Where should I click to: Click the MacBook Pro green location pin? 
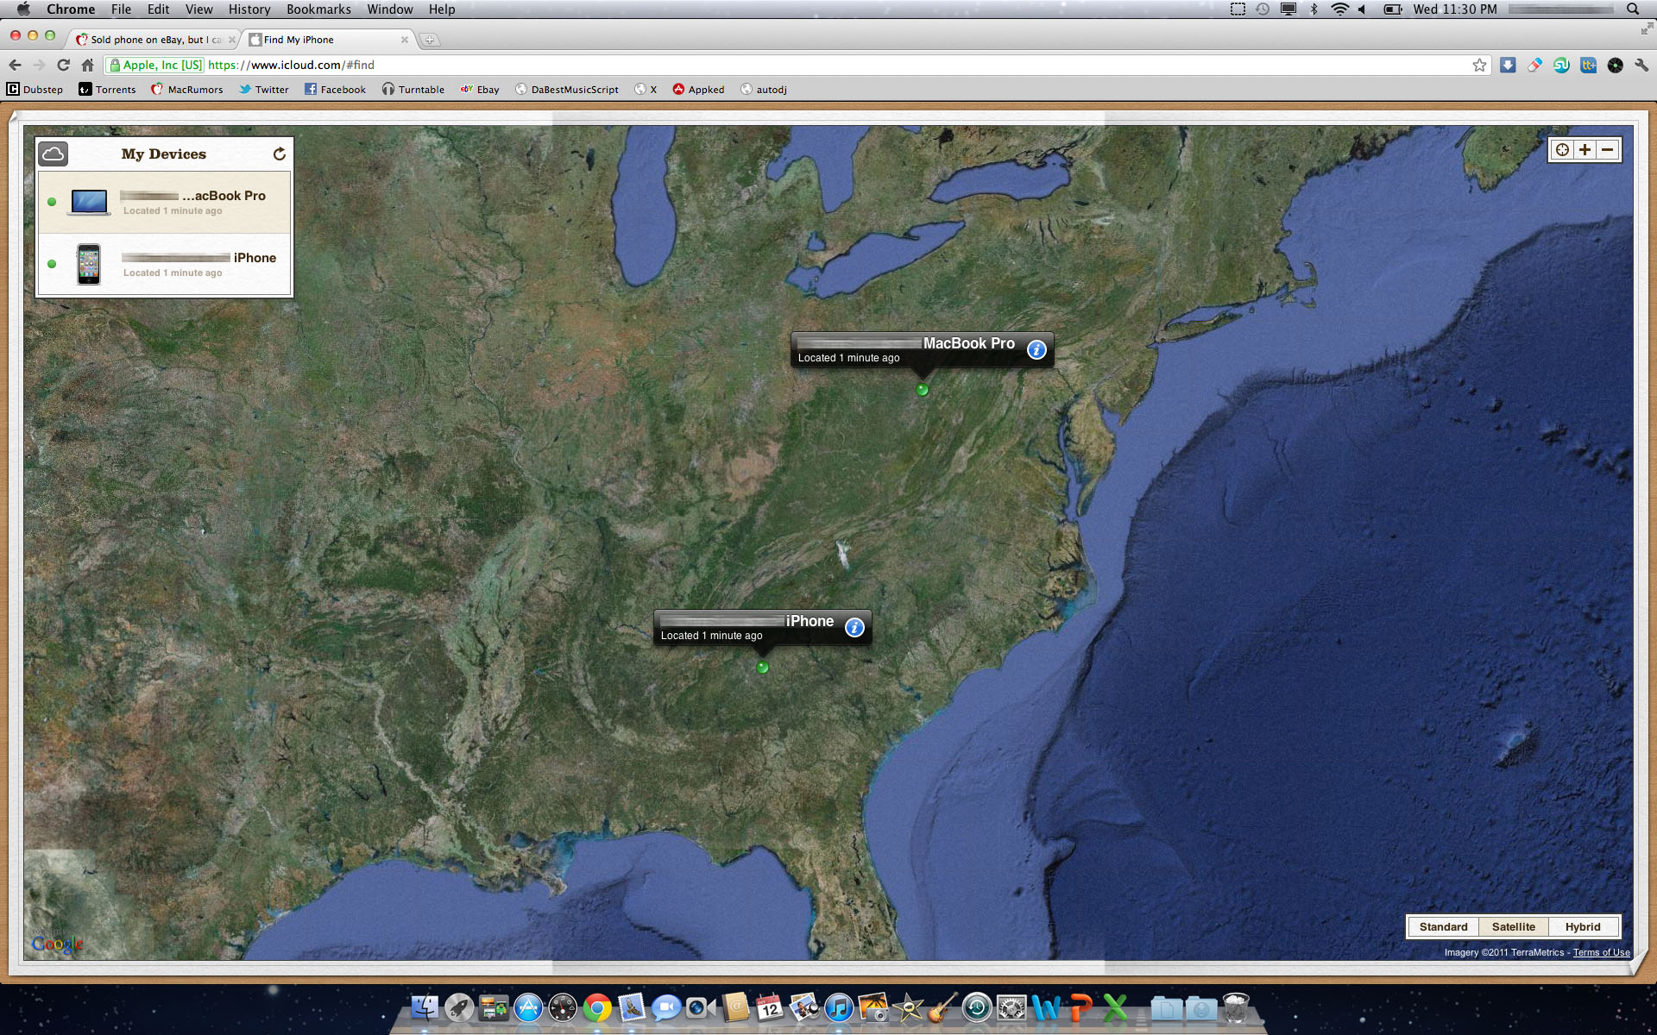point(922,389)
